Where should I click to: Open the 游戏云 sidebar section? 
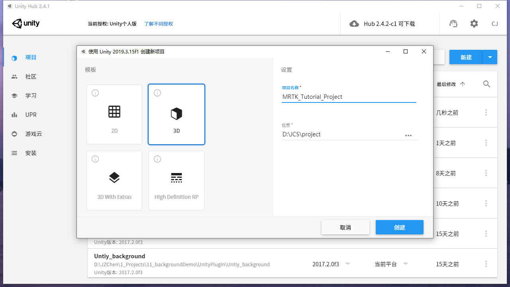click(31, 134)
